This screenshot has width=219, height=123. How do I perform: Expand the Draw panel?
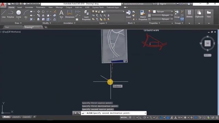click(x=18, y=23)
